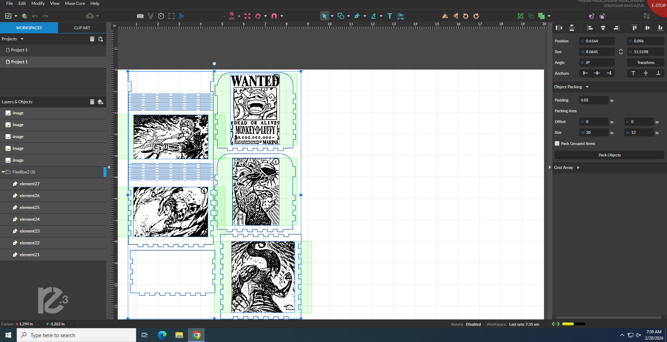Click the Padding value field
Viewport: 667px width, 342px height.
coord(594,100)
